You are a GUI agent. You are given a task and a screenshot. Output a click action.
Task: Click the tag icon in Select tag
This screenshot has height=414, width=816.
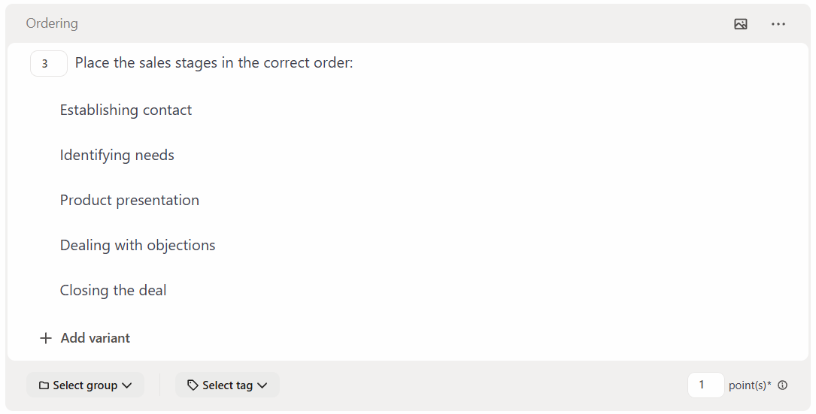tap(193, 385)
